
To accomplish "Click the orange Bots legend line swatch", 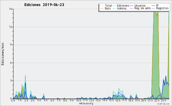I will 102,8.
